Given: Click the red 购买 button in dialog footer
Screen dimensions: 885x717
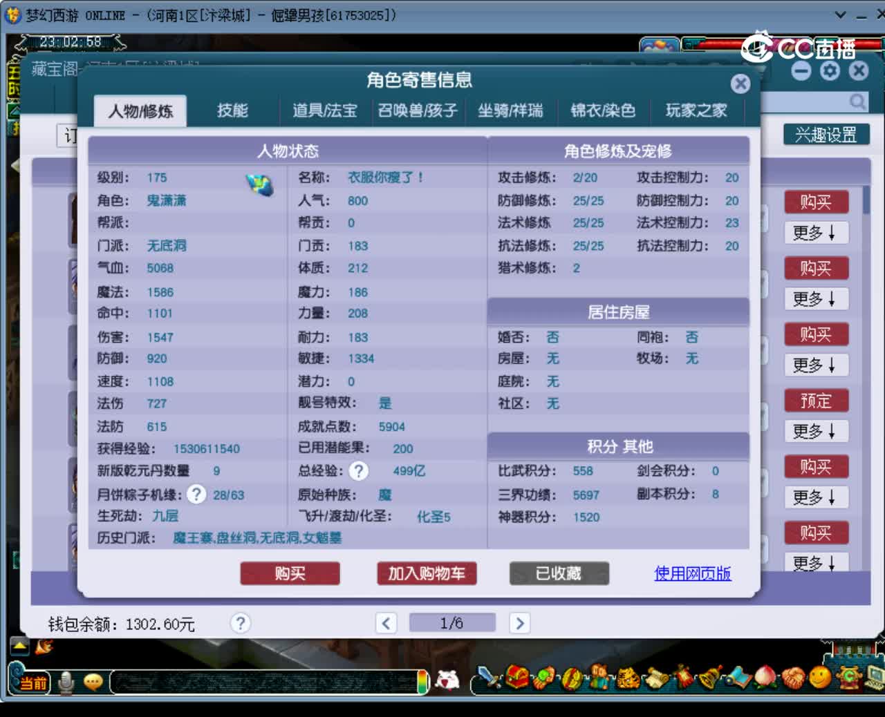Looking at the screenshot, I should [x=290, y=573].
